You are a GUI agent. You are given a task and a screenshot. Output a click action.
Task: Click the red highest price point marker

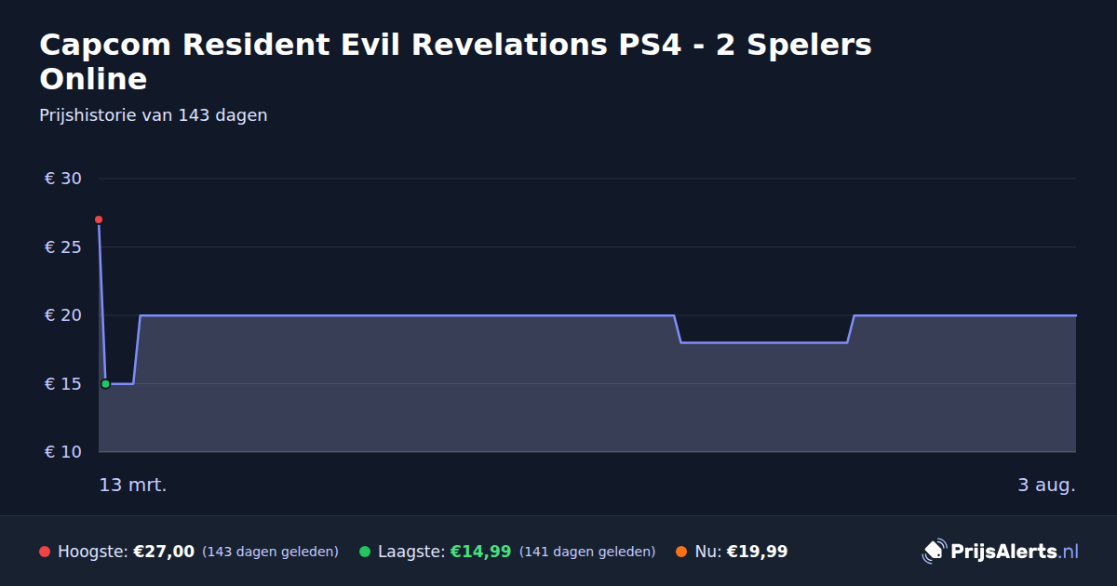tap(99, 220)
